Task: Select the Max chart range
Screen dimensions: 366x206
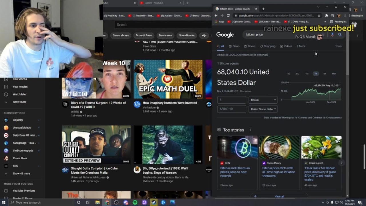Action: 334,74
